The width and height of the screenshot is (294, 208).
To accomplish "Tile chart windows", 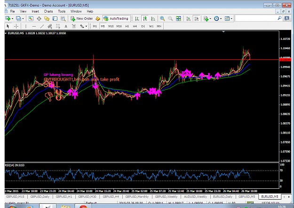I will 178,18.
